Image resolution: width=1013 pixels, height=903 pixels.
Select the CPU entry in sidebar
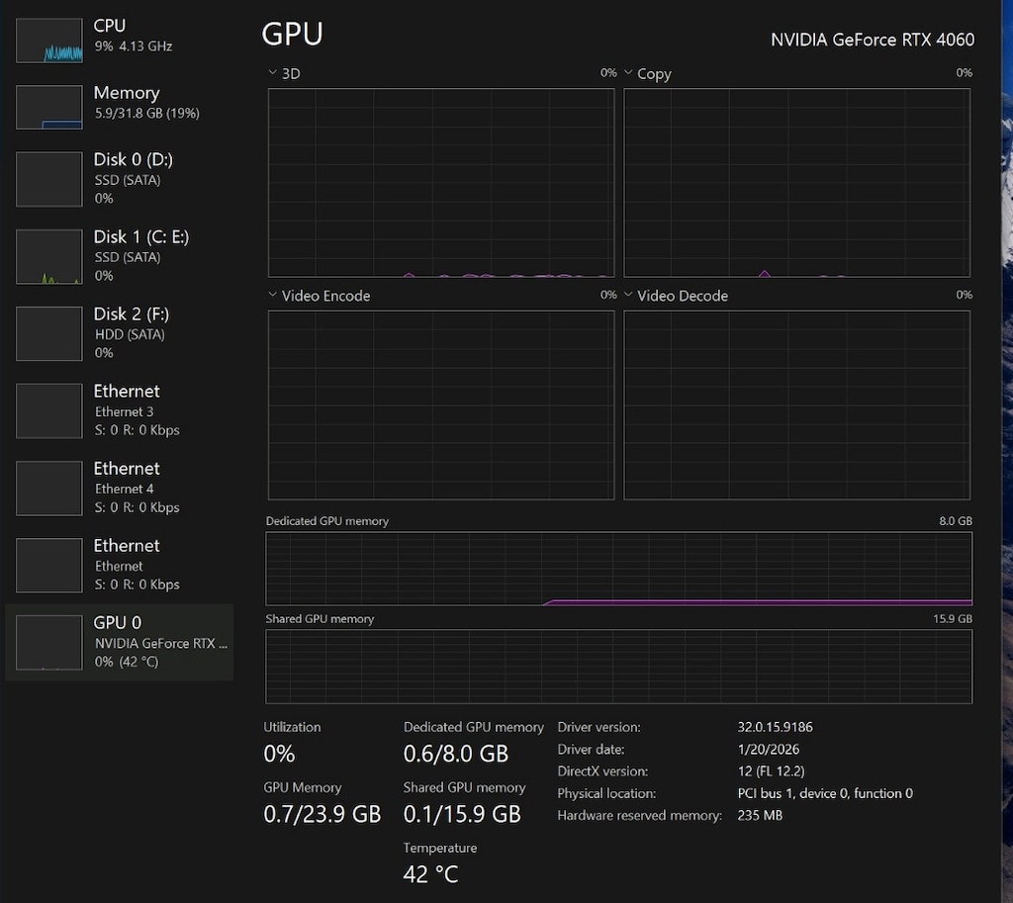(x=120, y=40)
